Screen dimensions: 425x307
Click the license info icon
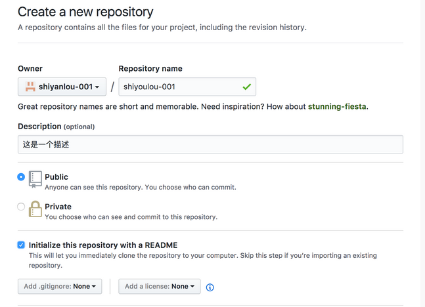(x=210, y=287)
